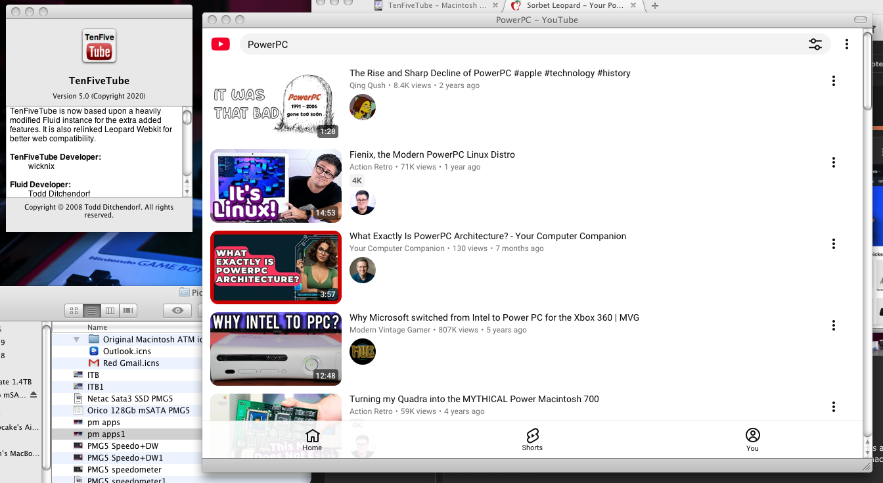Screen dimensions: 883x483
Task: Click the TenFiveTube app icon in the About window
Action: click(x=99, y=45)
